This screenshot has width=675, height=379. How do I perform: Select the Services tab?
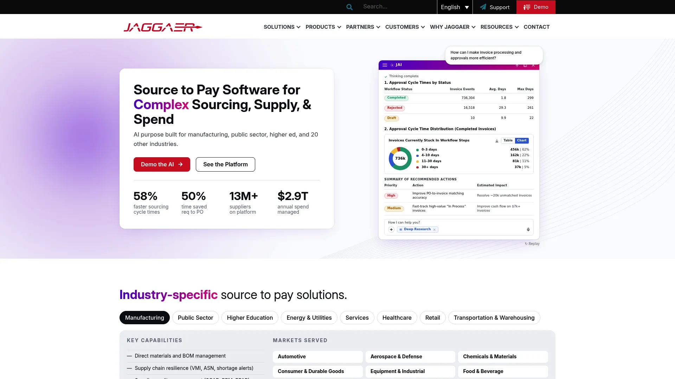click(x=357, y=318)
